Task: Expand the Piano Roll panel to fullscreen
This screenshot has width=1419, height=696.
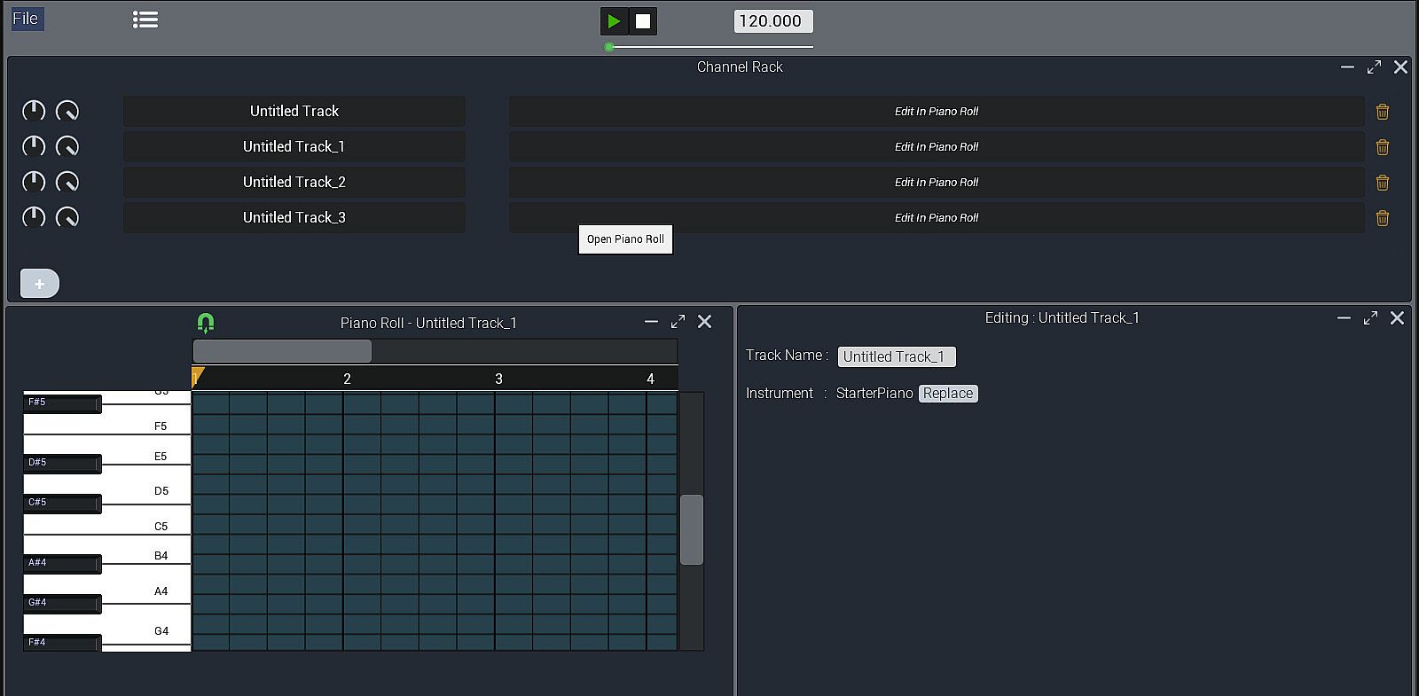Action: tap(678, 322)
